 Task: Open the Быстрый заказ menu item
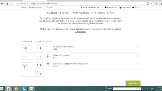[x=126, y=8]
